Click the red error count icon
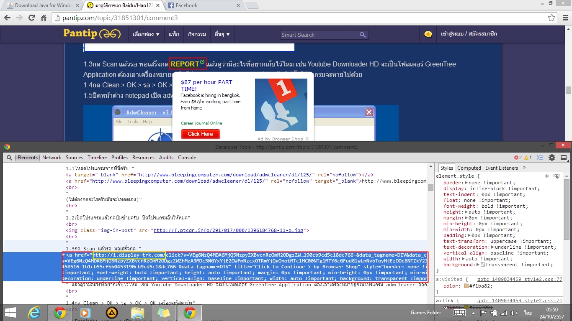Screen dimensions: 572x321 516,158
